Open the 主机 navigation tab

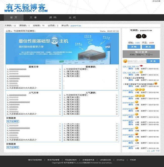(72, 17)
